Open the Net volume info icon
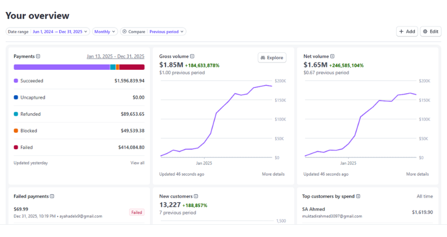Viewport: 447px width, 237px height. click(x=333, y=57)
